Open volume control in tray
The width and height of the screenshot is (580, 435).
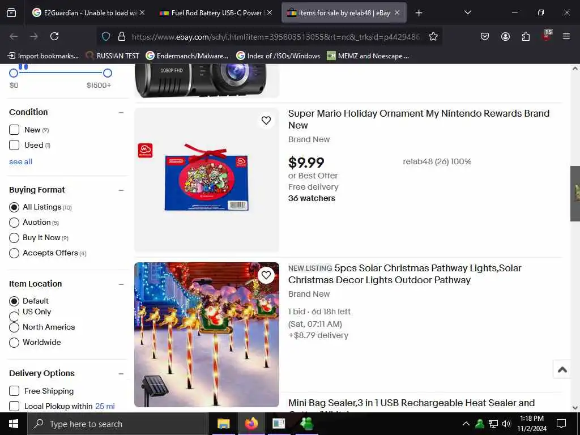click(506, 424)
